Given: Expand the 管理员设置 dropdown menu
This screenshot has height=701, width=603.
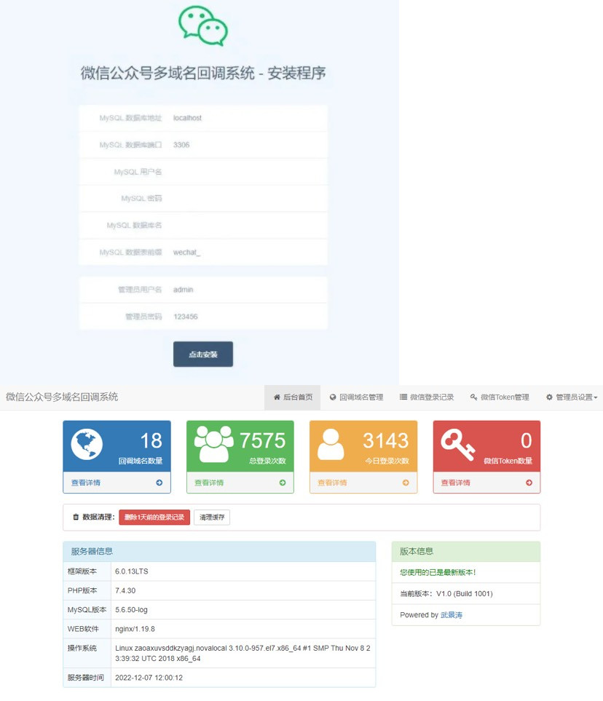Looking at the screenshot, I should (571, 397).
